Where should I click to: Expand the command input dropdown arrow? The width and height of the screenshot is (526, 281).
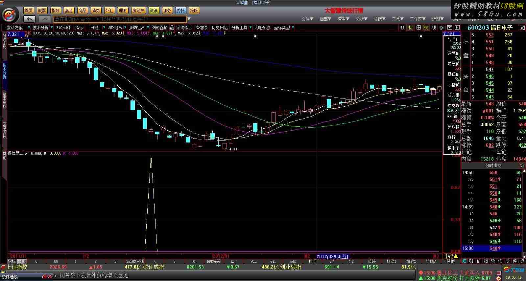pos(189,19)
